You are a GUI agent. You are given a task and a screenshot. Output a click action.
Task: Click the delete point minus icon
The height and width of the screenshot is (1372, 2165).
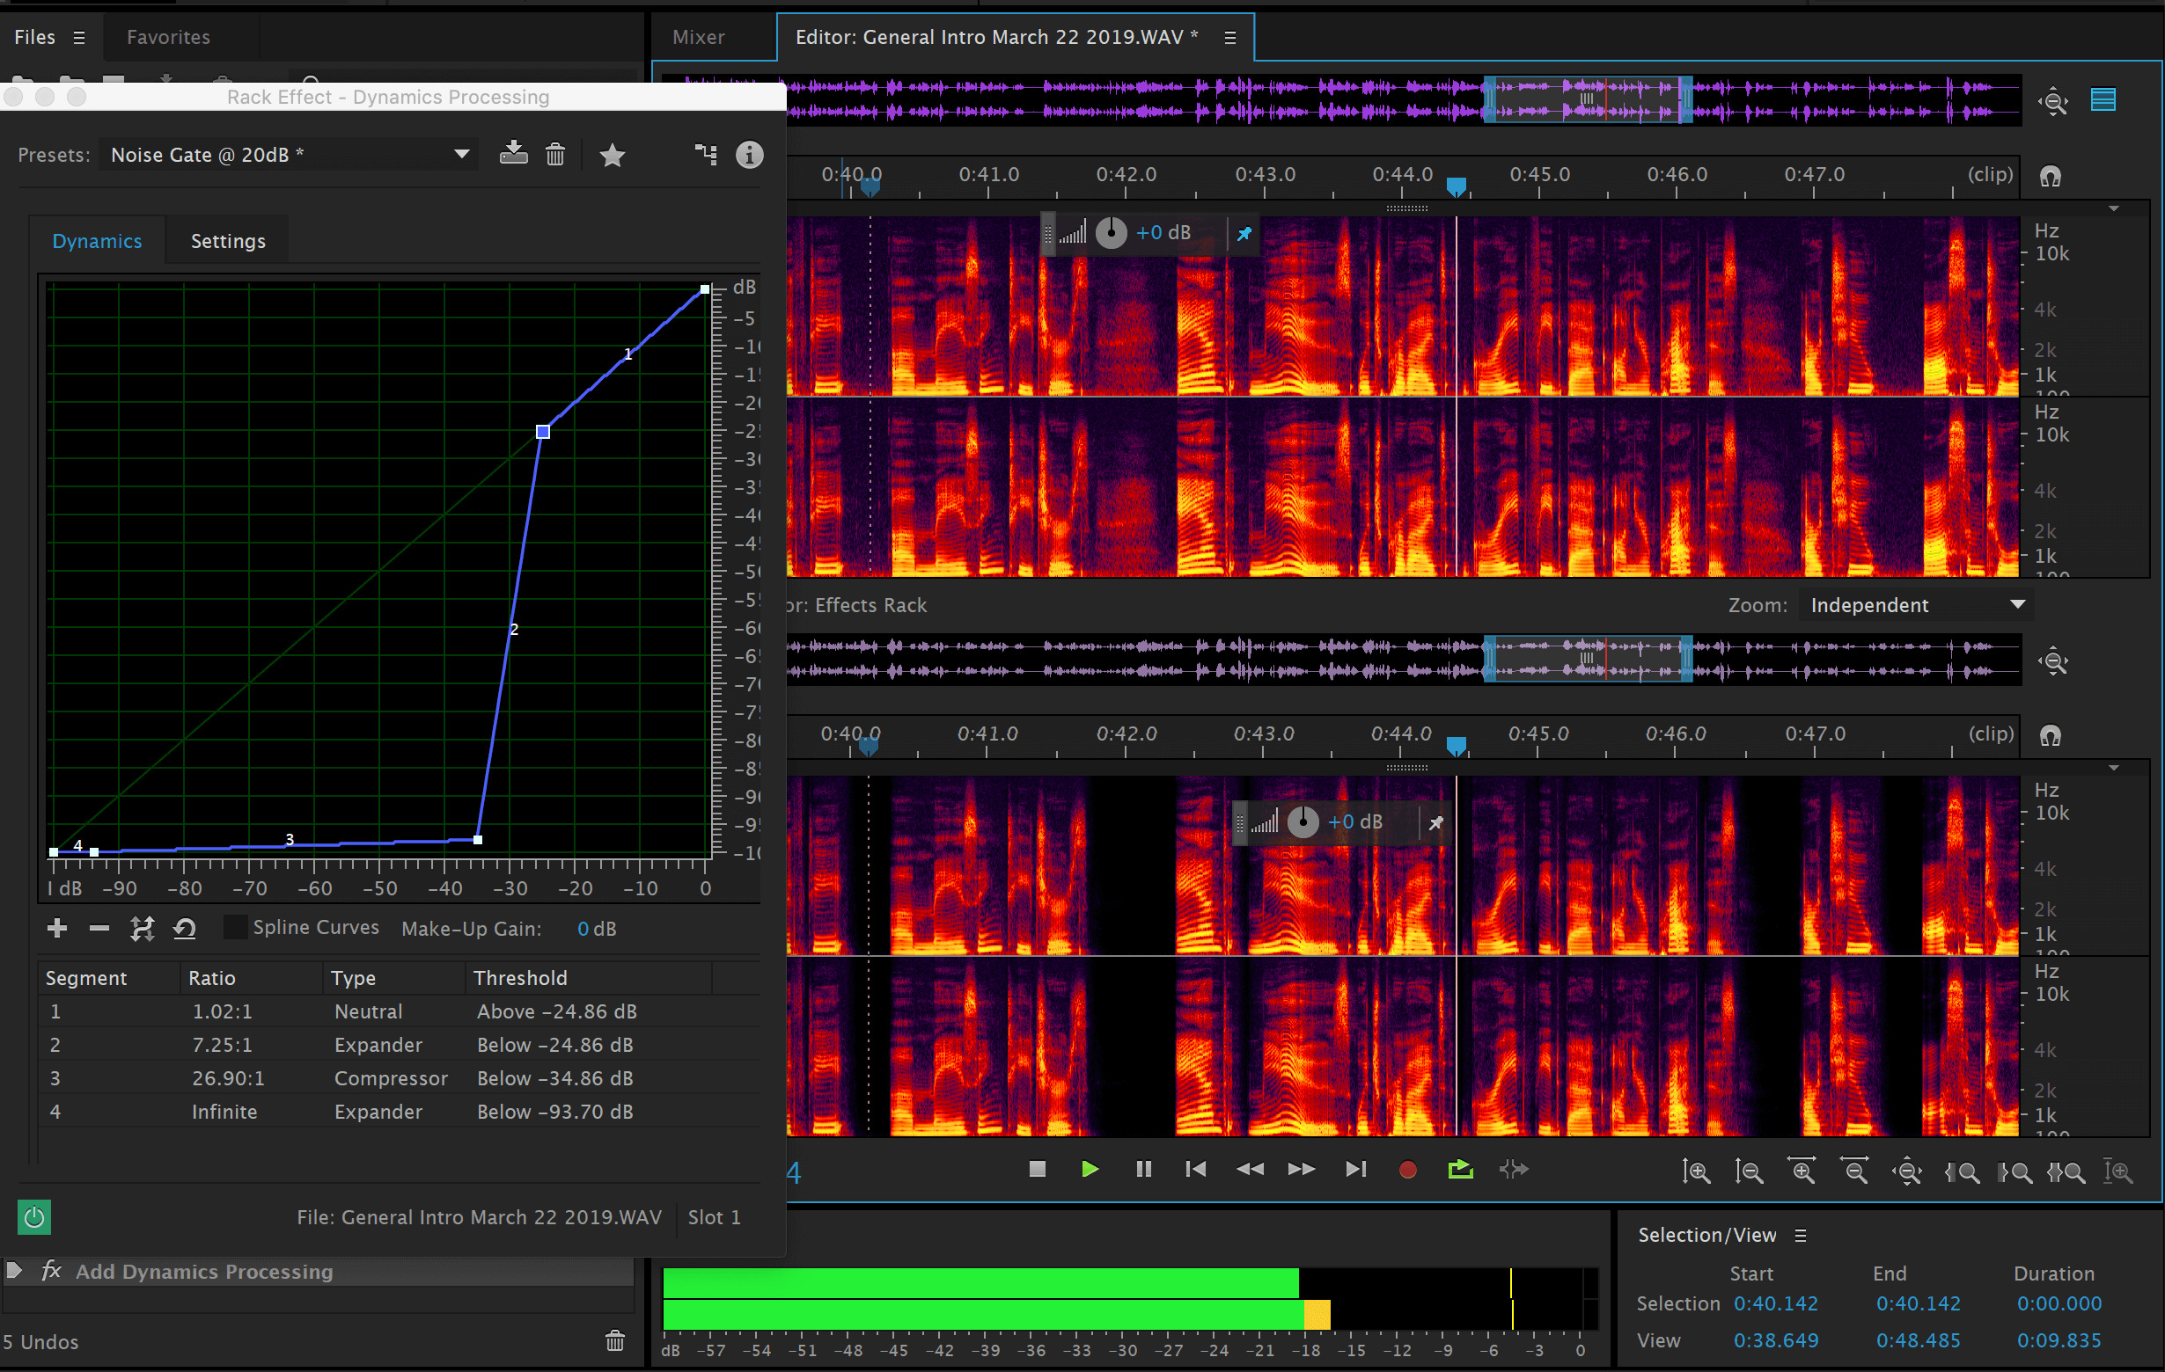tap(99, 928)
